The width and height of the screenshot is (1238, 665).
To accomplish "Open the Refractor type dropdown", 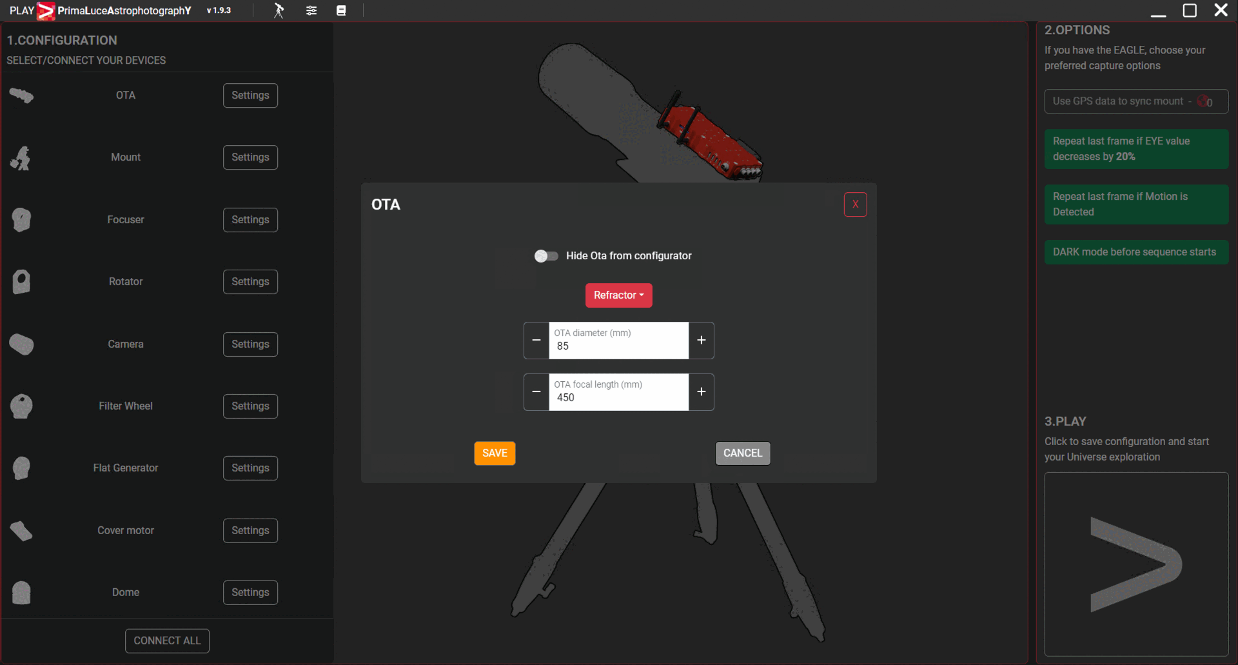I will (618, 295).
